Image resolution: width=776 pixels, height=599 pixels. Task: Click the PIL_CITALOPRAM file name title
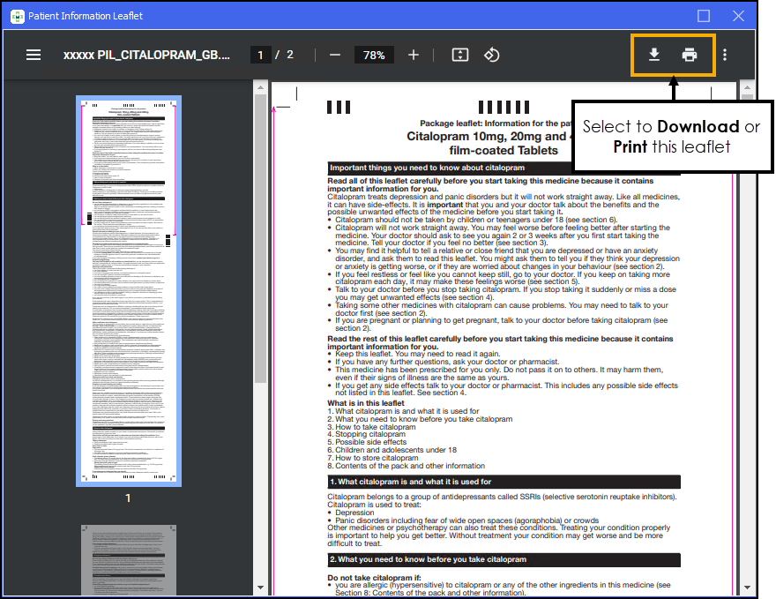[146, 55]
